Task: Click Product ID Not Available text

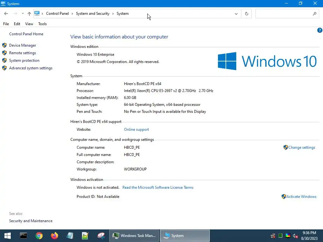Action: (98, 197)
